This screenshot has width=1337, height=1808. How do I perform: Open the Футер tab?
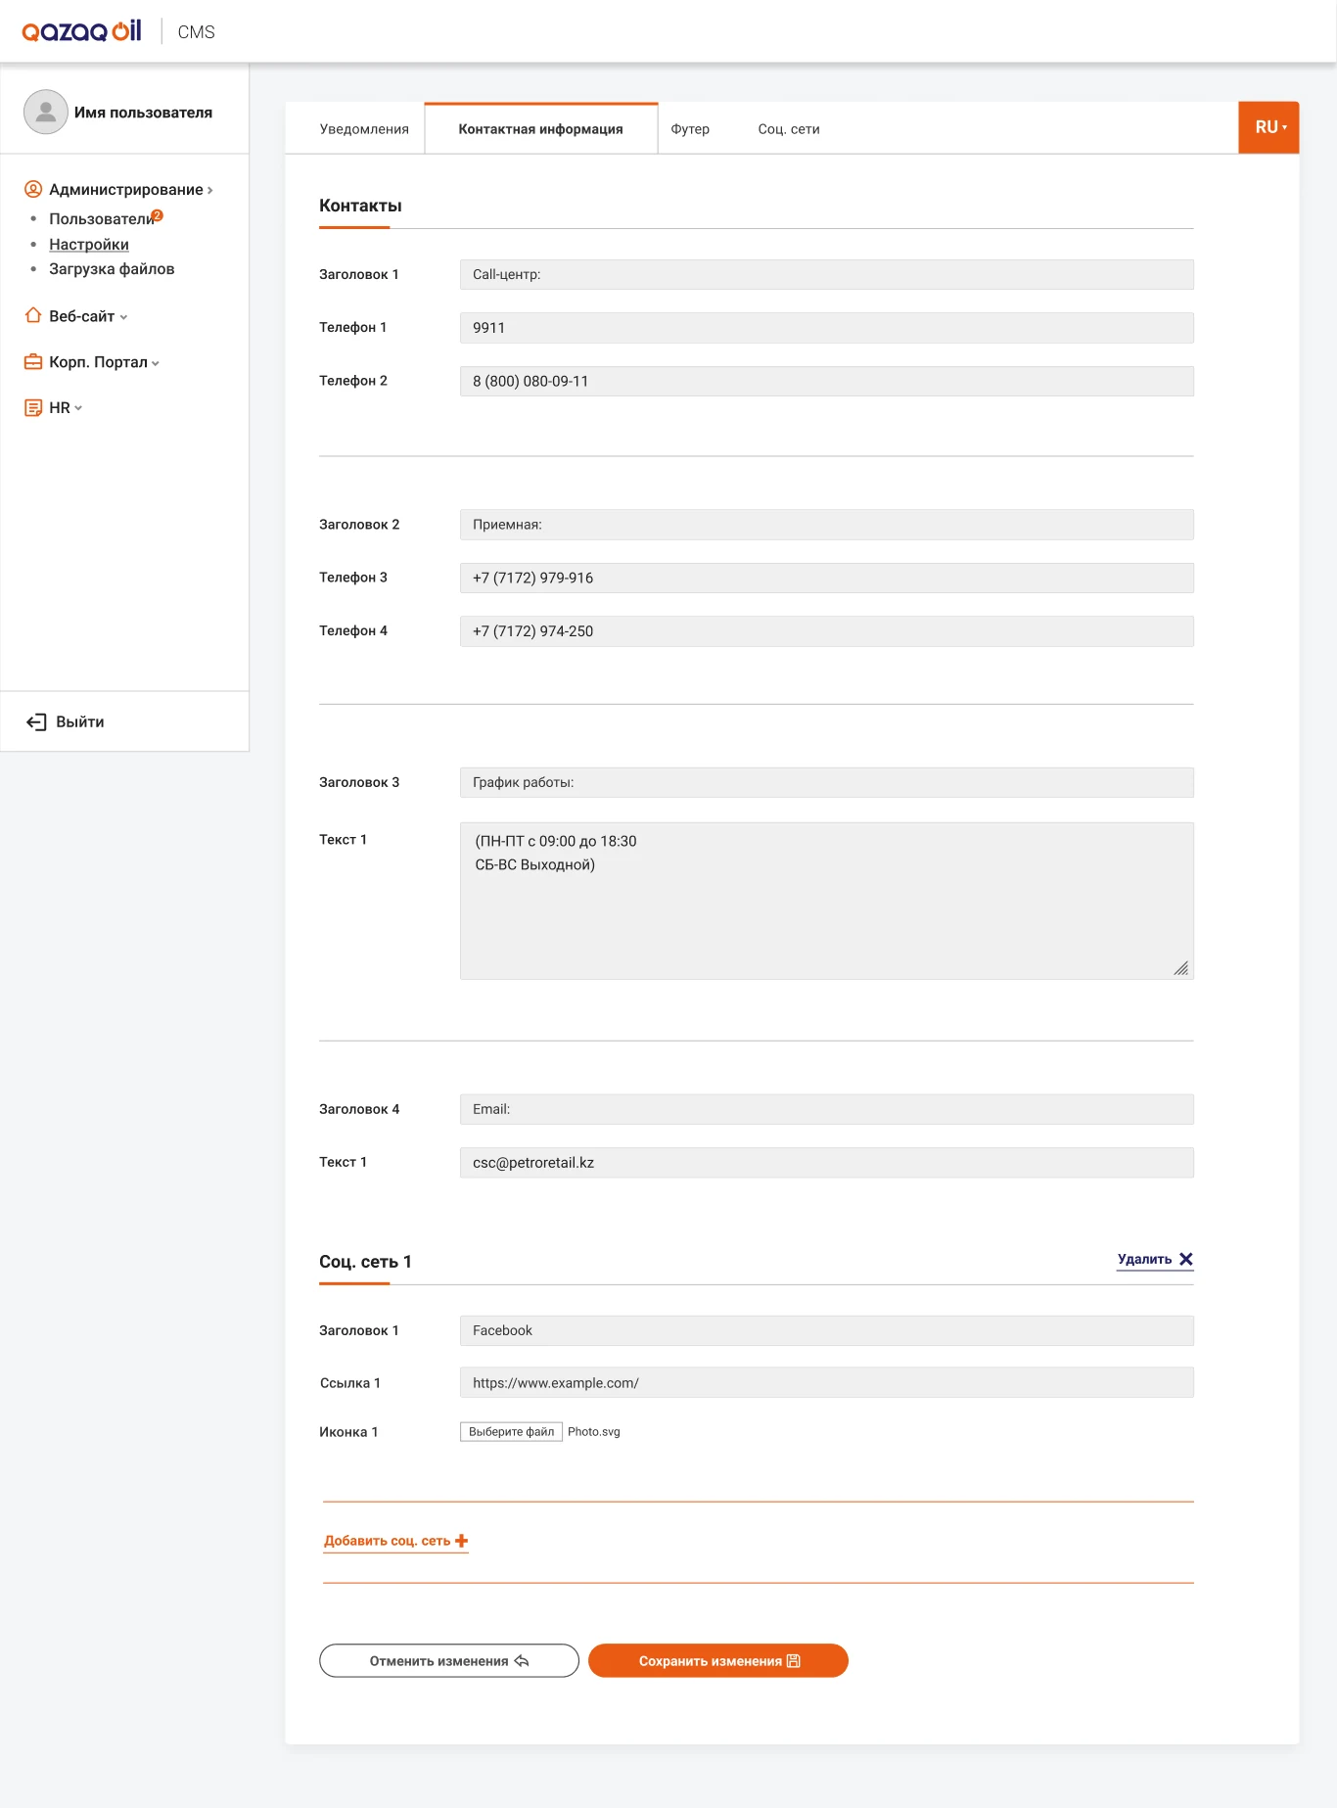(x=690, y=129)
